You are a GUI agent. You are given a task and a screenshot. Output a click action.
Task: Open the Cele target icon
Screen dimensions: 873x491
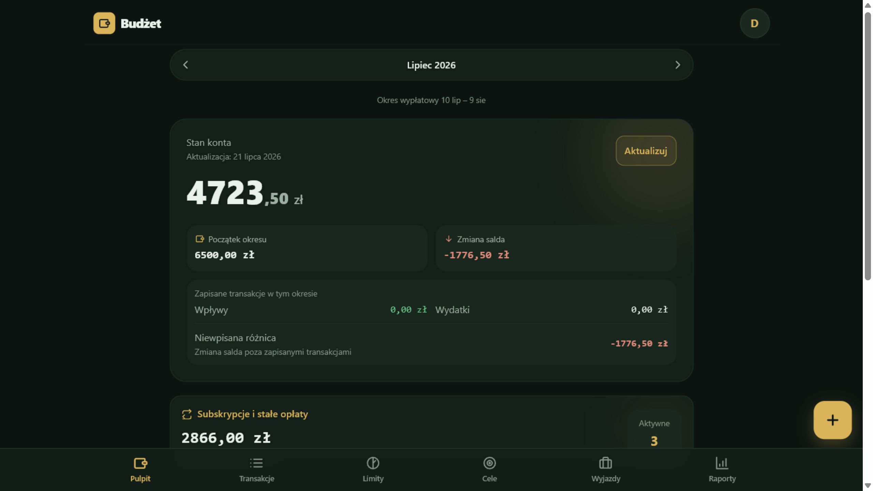tap(489, 463)
